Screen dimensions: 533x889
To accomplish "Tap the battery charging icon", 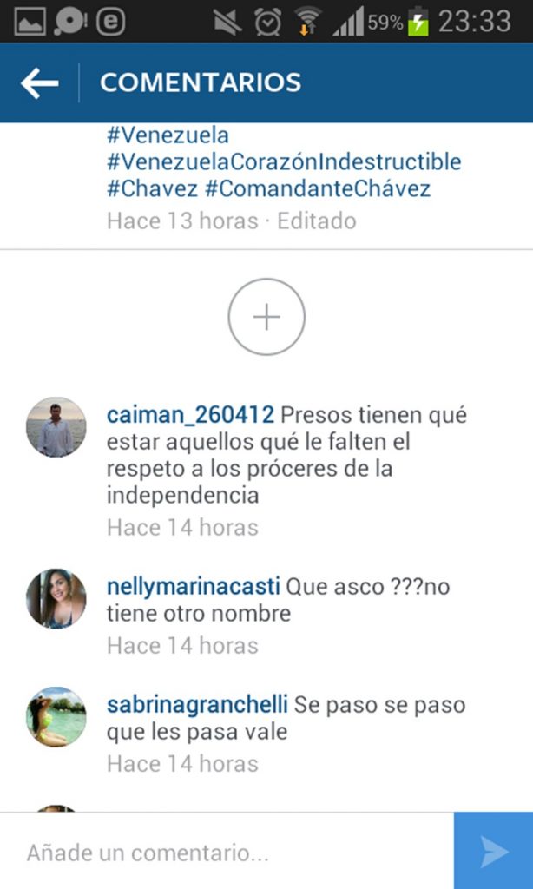I will click(x=418, y=22).
